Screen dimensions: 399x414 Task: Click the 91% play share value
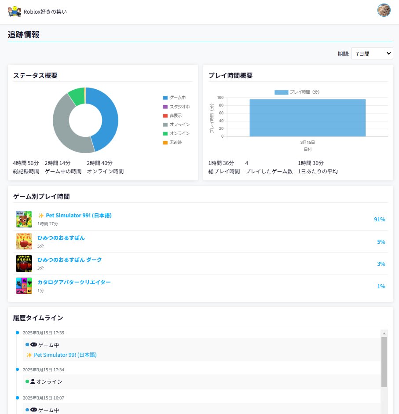[380, 220]
